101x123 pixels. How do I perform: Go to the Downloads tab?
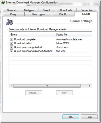pyautogui.click(x=66, y=10)
